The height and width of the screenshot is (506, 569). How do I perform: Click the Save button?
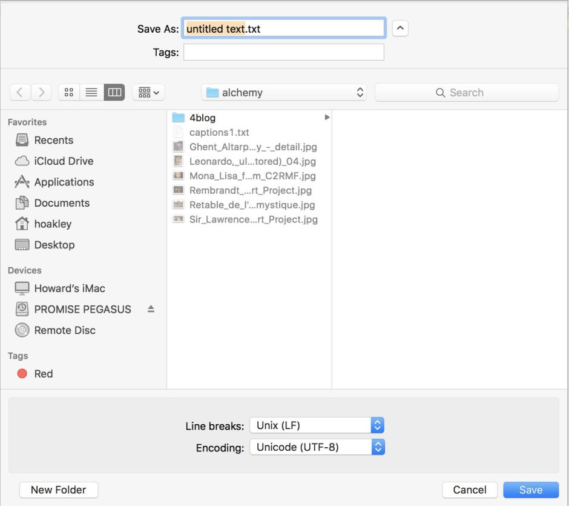coord(530,490)
